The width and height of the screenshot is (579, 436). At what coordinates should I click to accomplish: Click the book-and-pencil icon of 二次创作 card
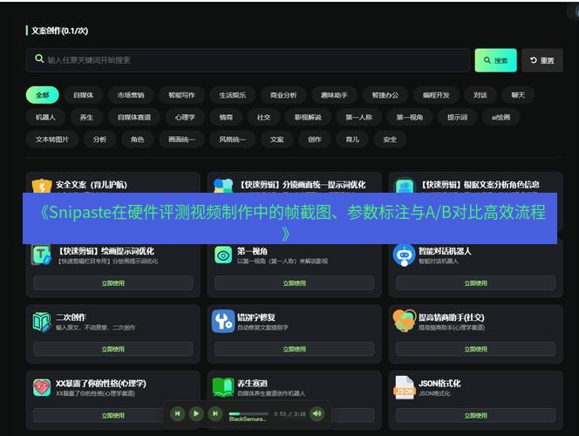[x=42, y=322]
